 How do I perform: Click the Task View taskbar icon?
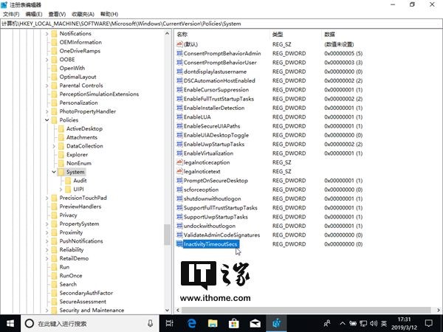point(170,323)
